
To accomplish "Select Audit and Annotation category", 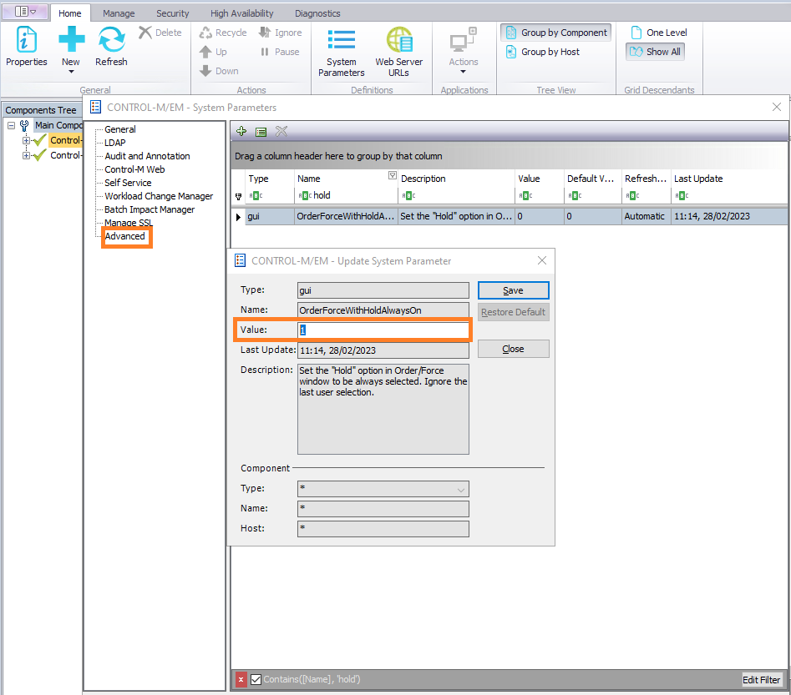I will pos(147,156).
